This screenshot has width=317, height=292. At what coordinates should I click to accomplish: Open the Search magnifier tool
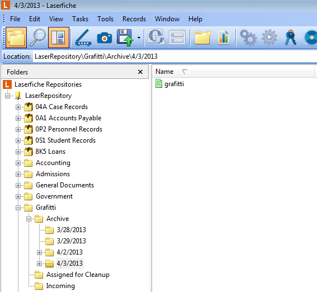(38, 37)
